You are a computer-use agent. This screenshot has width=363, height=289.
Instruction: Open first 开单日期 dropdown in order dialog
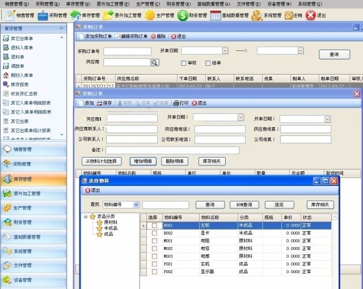click(240, 117)
